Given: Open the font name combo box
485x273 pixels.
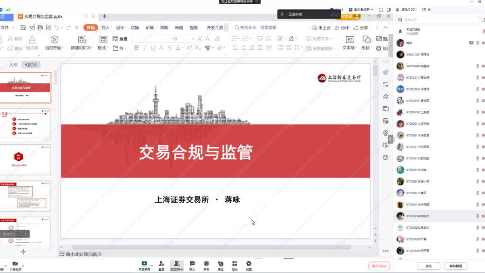Looking at the screenshot, I should pos(153,39).
